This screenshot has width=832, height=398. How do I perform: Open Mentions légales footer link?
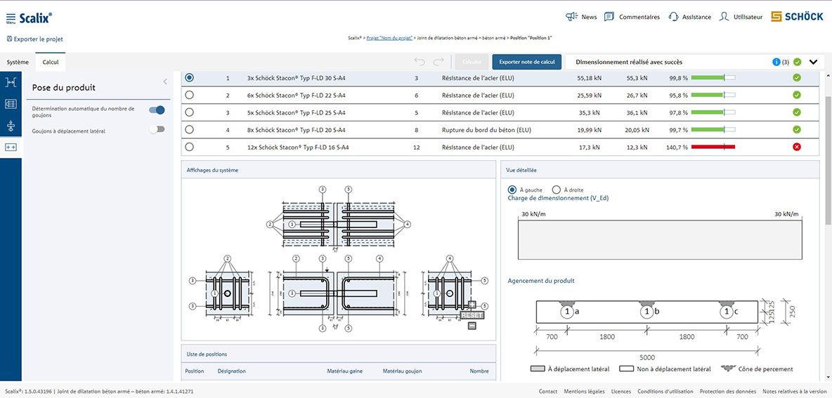click(x=584, y=392)
